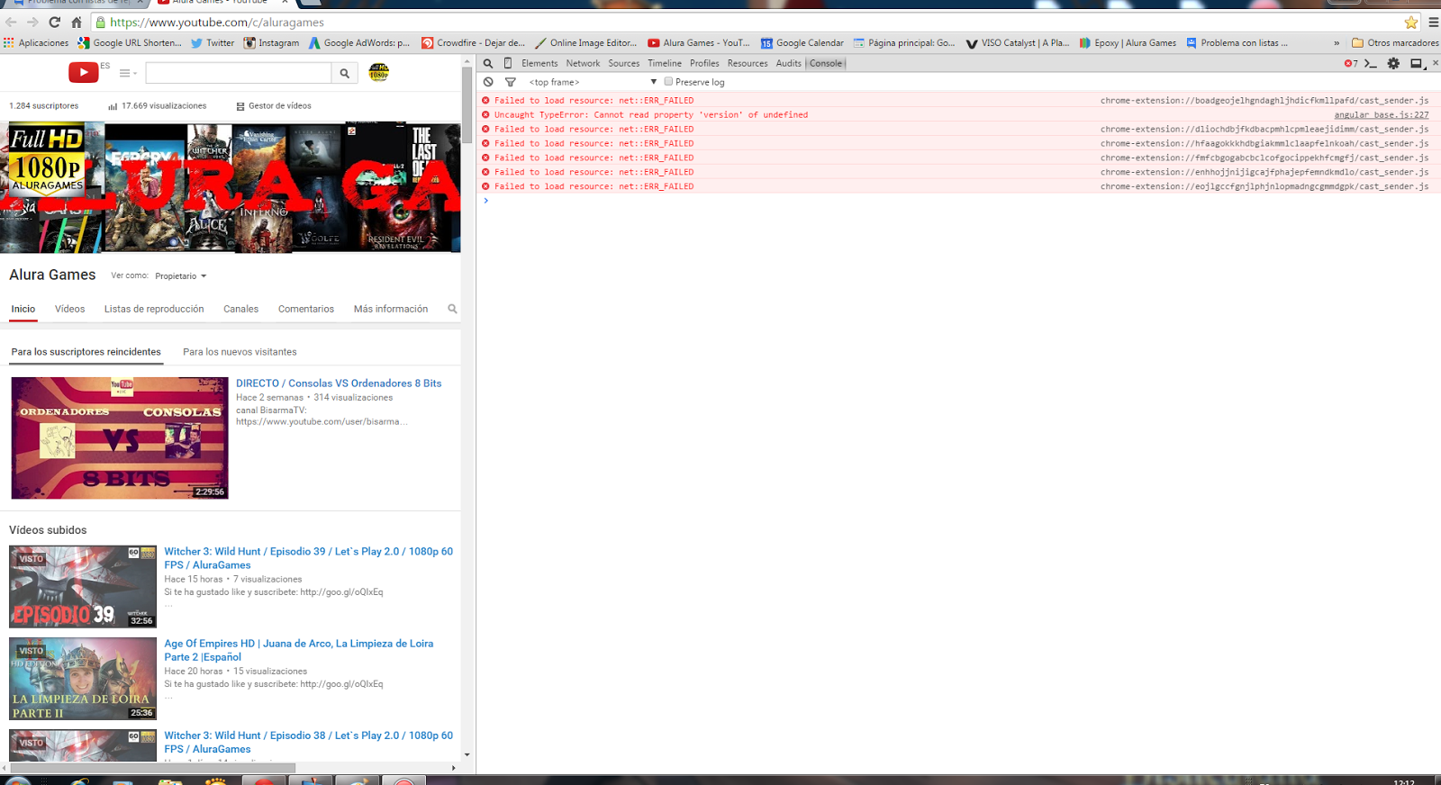The image size is (1441, 785).
Task: Reload the page
Action: pyautogui.click(x=54, y=23)
